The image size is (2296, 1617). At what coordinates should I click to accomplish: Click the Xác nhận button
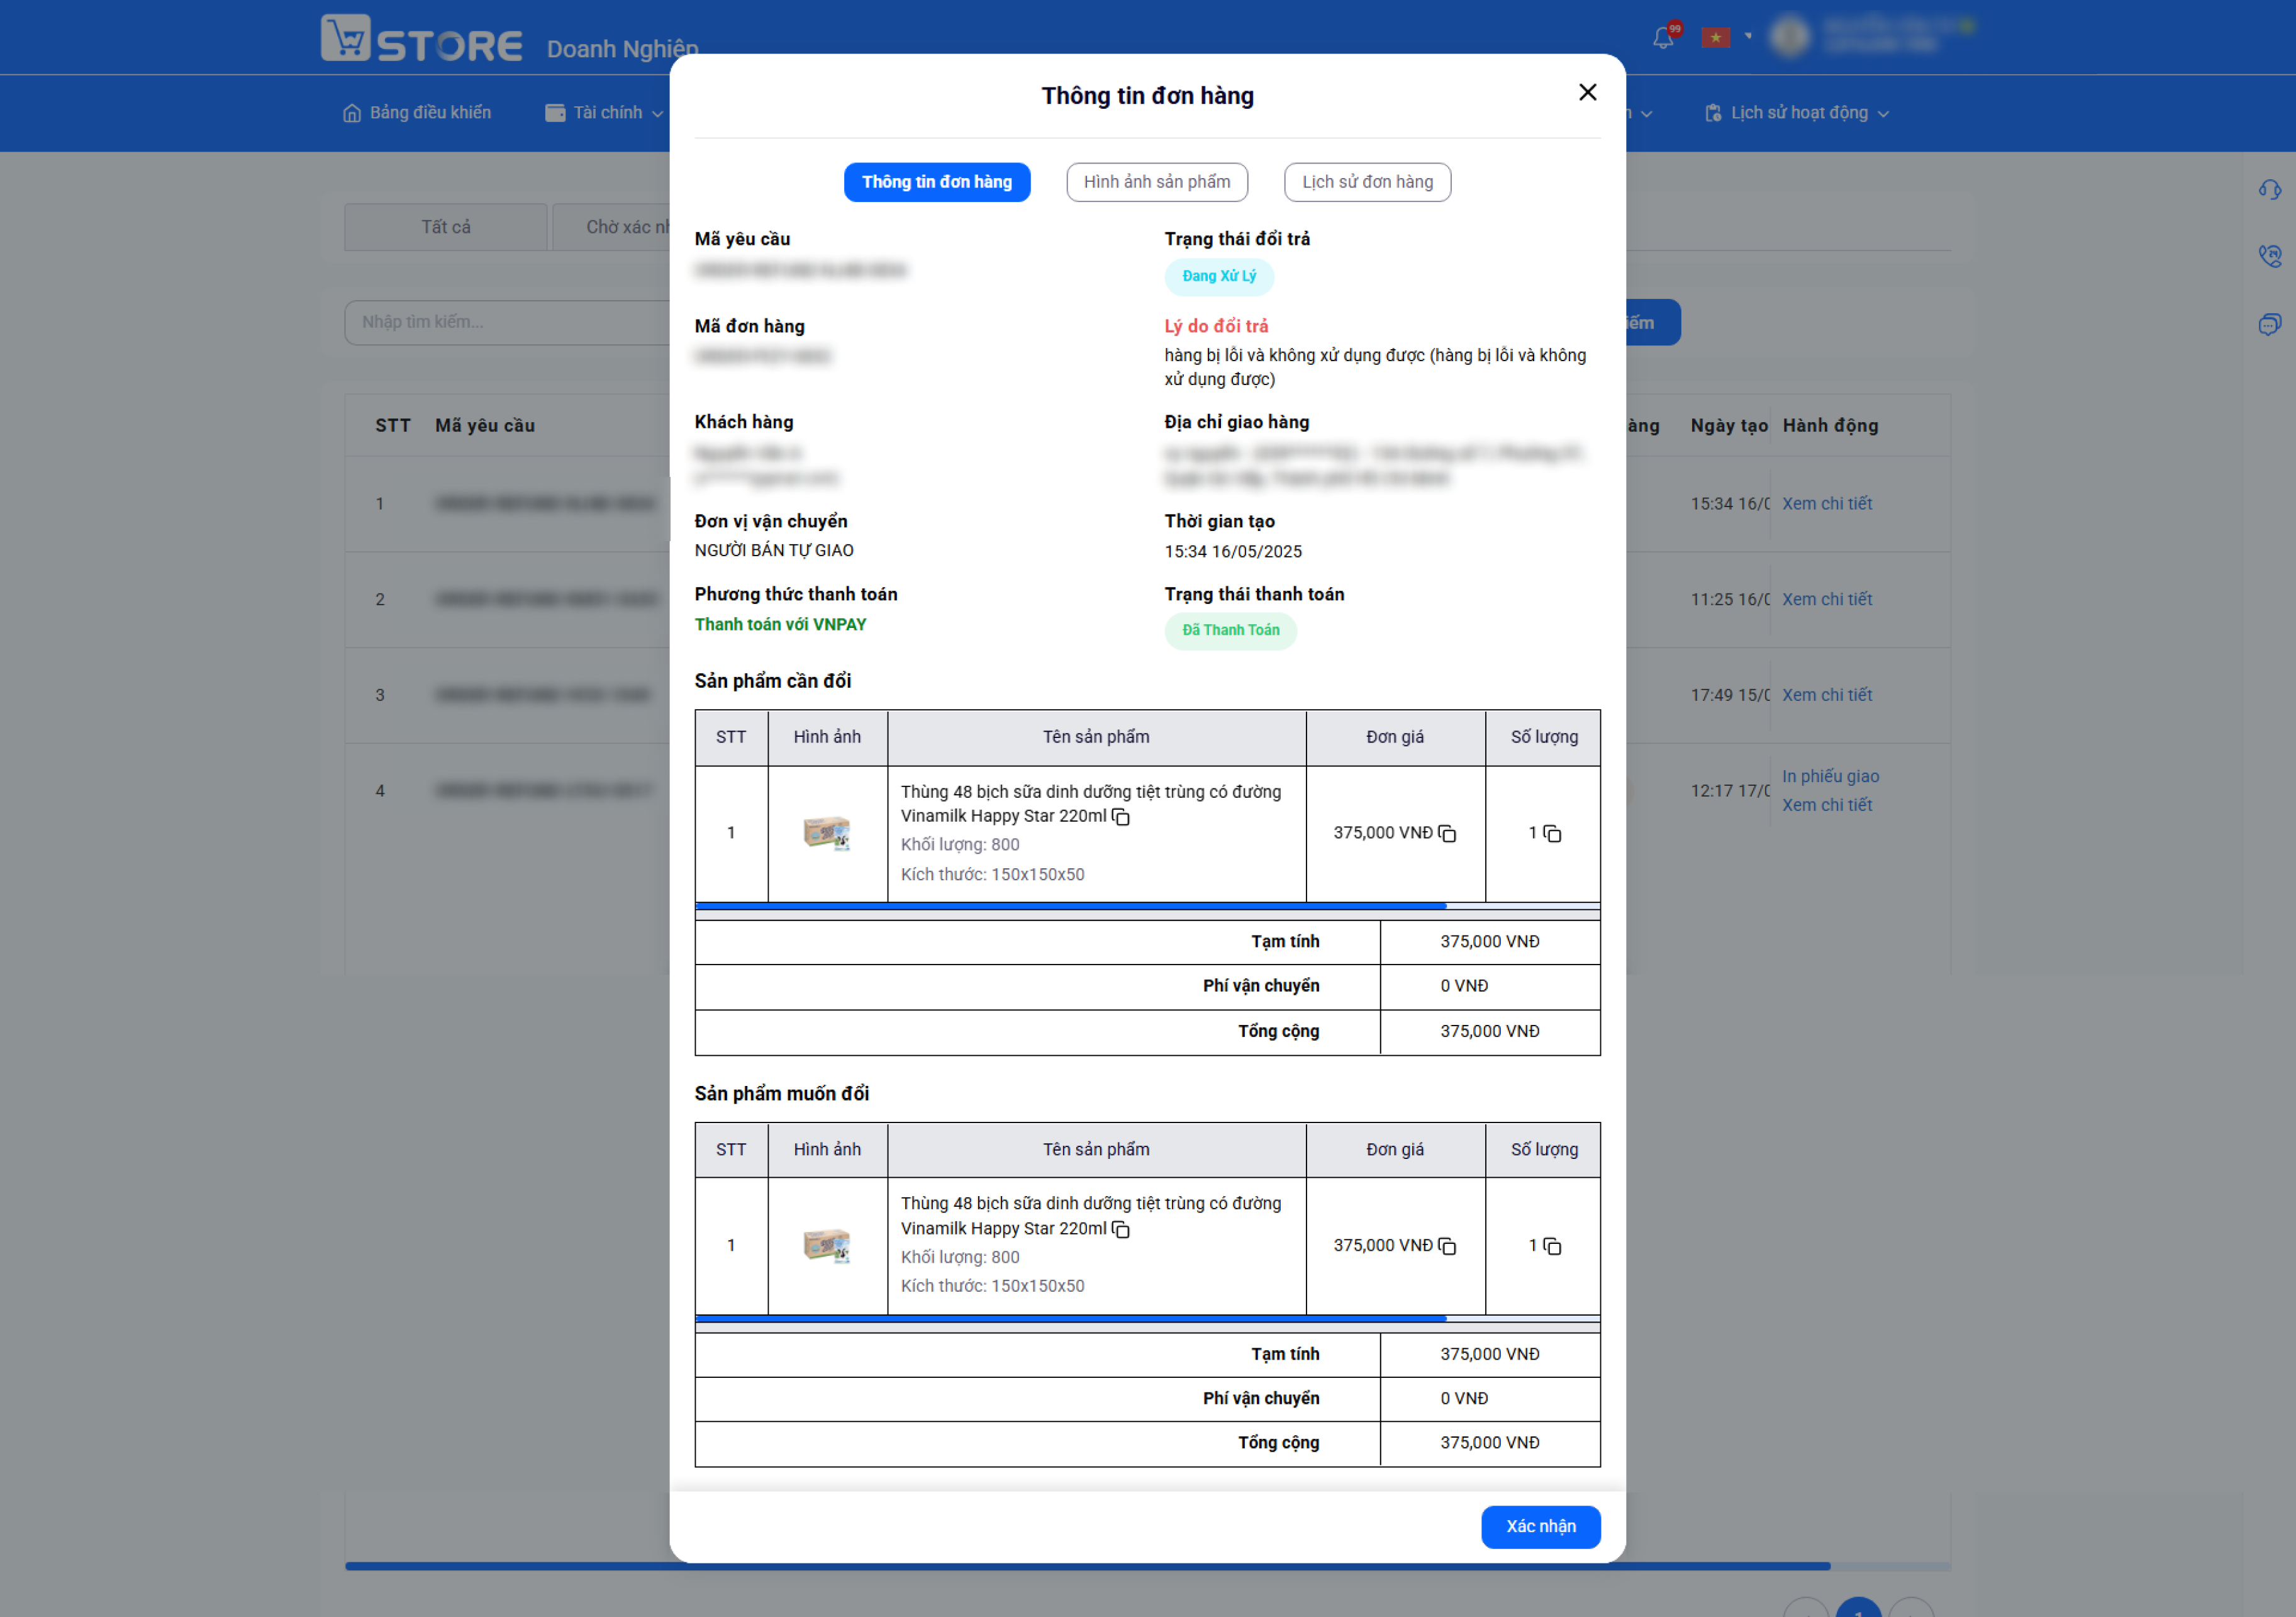tap(1540, 1526)
